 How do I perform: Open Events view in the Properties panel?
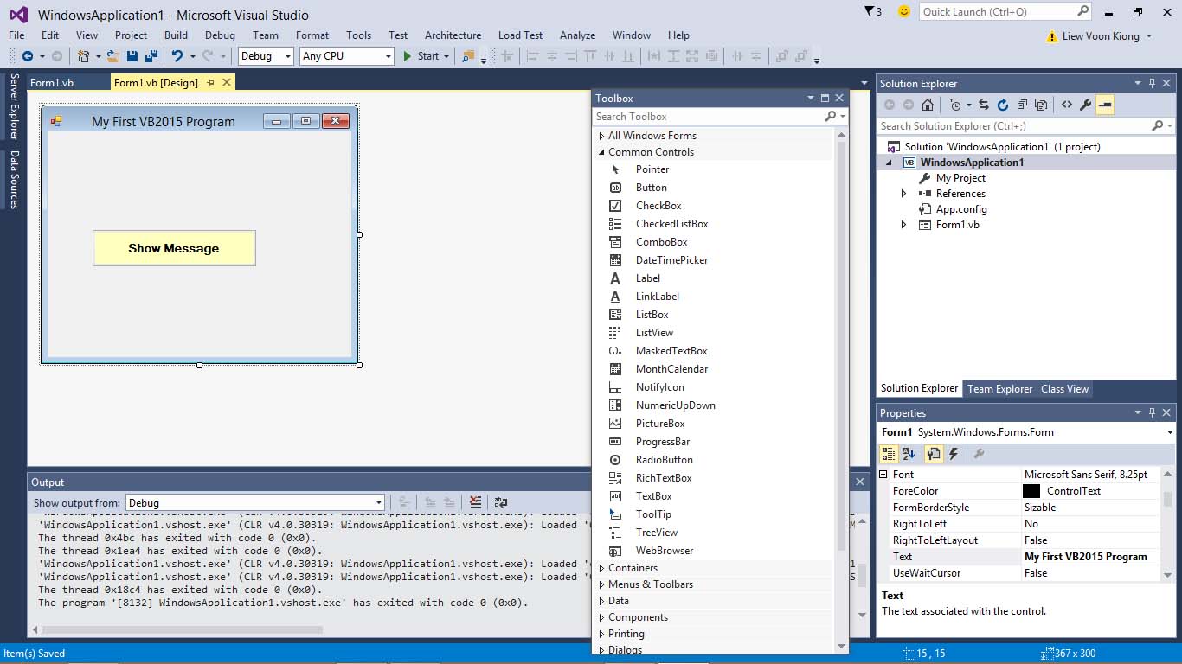[953, 454]
